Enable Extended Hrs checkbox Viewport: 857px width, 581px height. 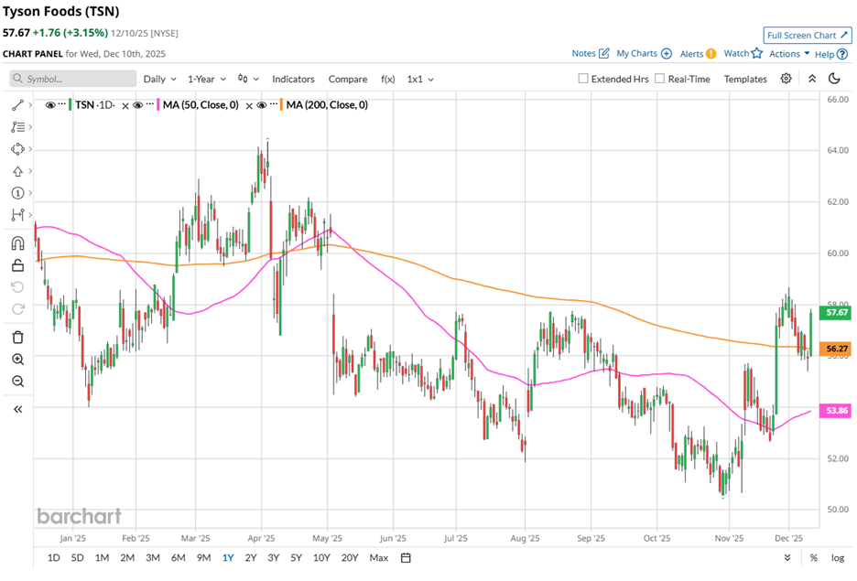pyautogui.click(x=583, y=79)
